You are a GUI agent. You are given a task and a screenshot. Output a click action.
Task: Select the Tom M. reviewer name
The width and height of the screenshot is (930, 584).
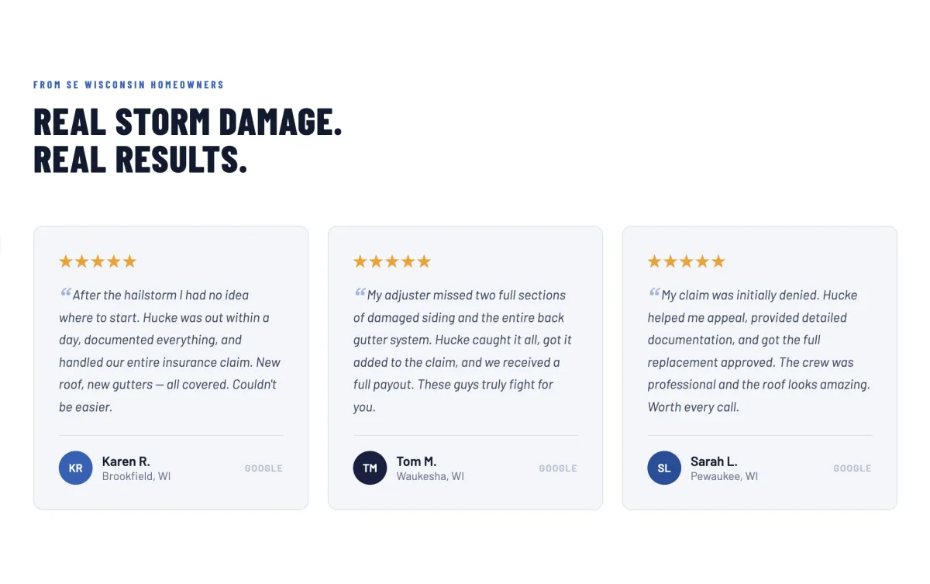click(x=416, y=461)
